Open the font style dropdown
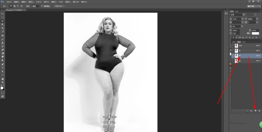The width and height of the screenshot is (262, 132). 255,15
